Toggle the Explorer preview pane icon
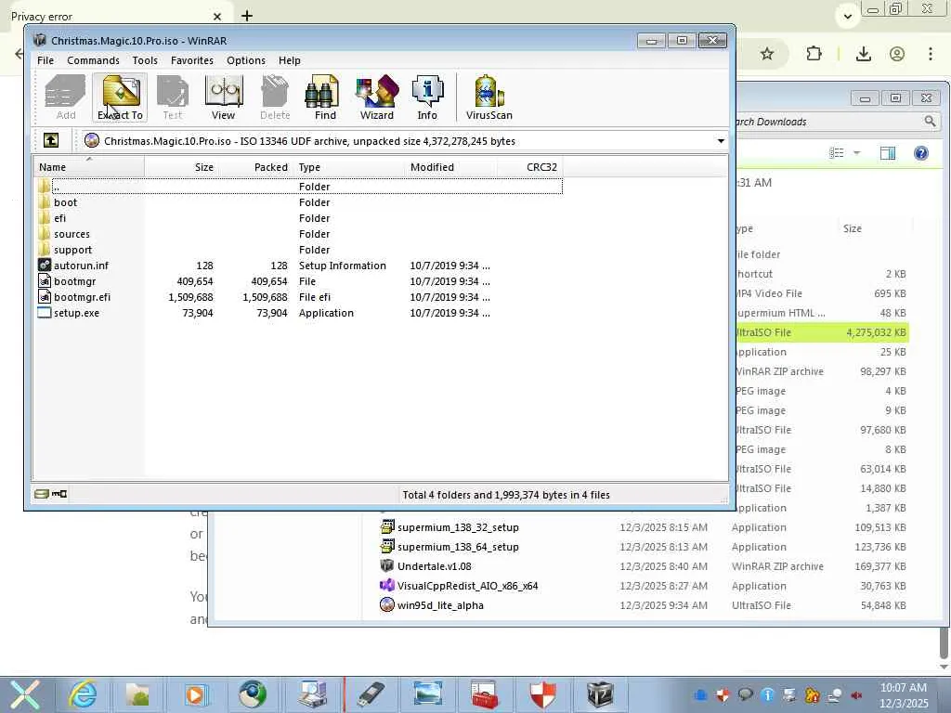The image size is (951, 713). pos(887,153)
